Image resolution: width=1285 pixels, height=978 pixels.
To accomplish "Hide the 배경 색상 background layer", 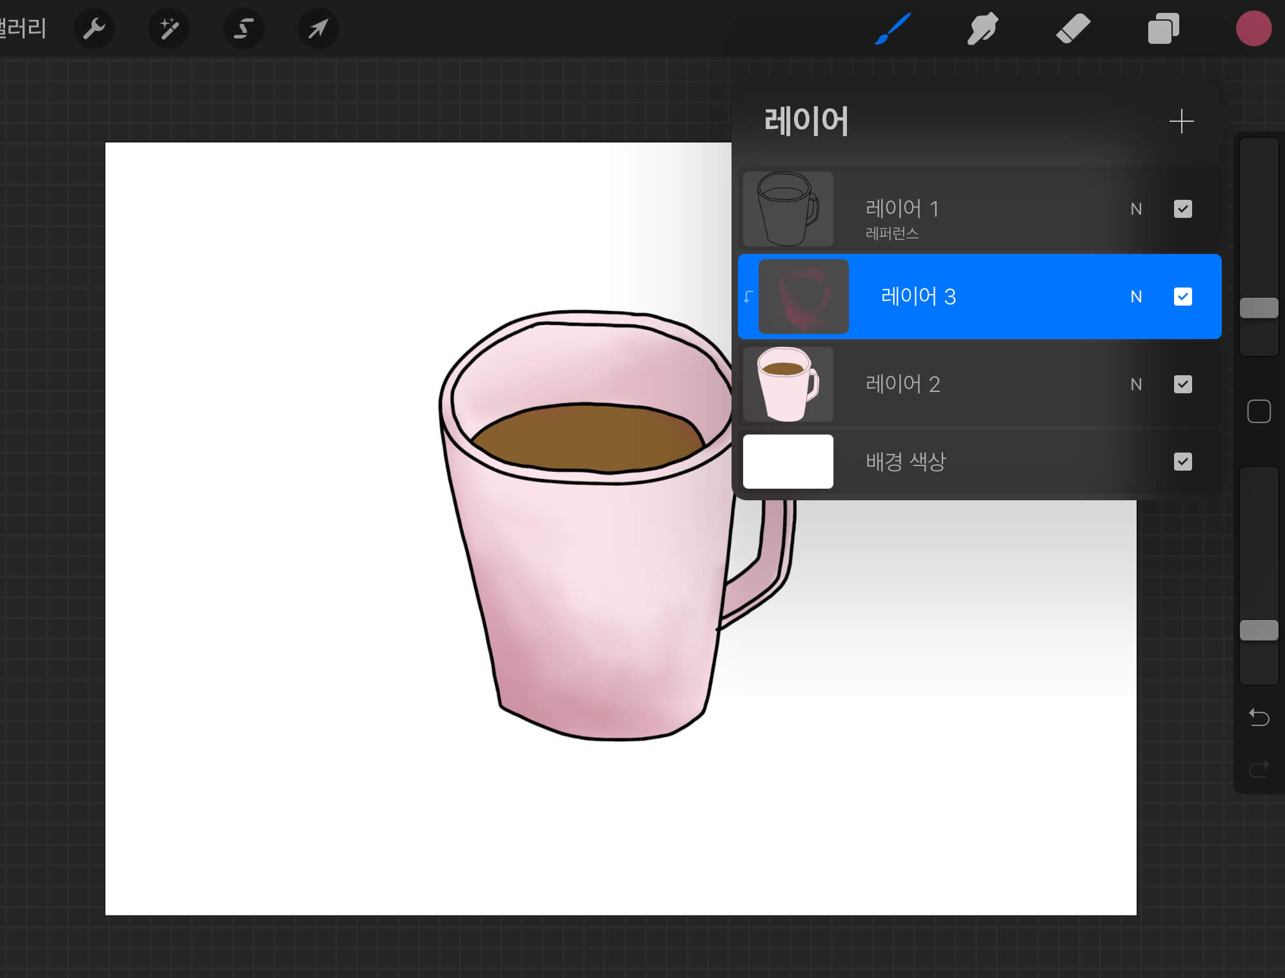I will pos(1182,462).
